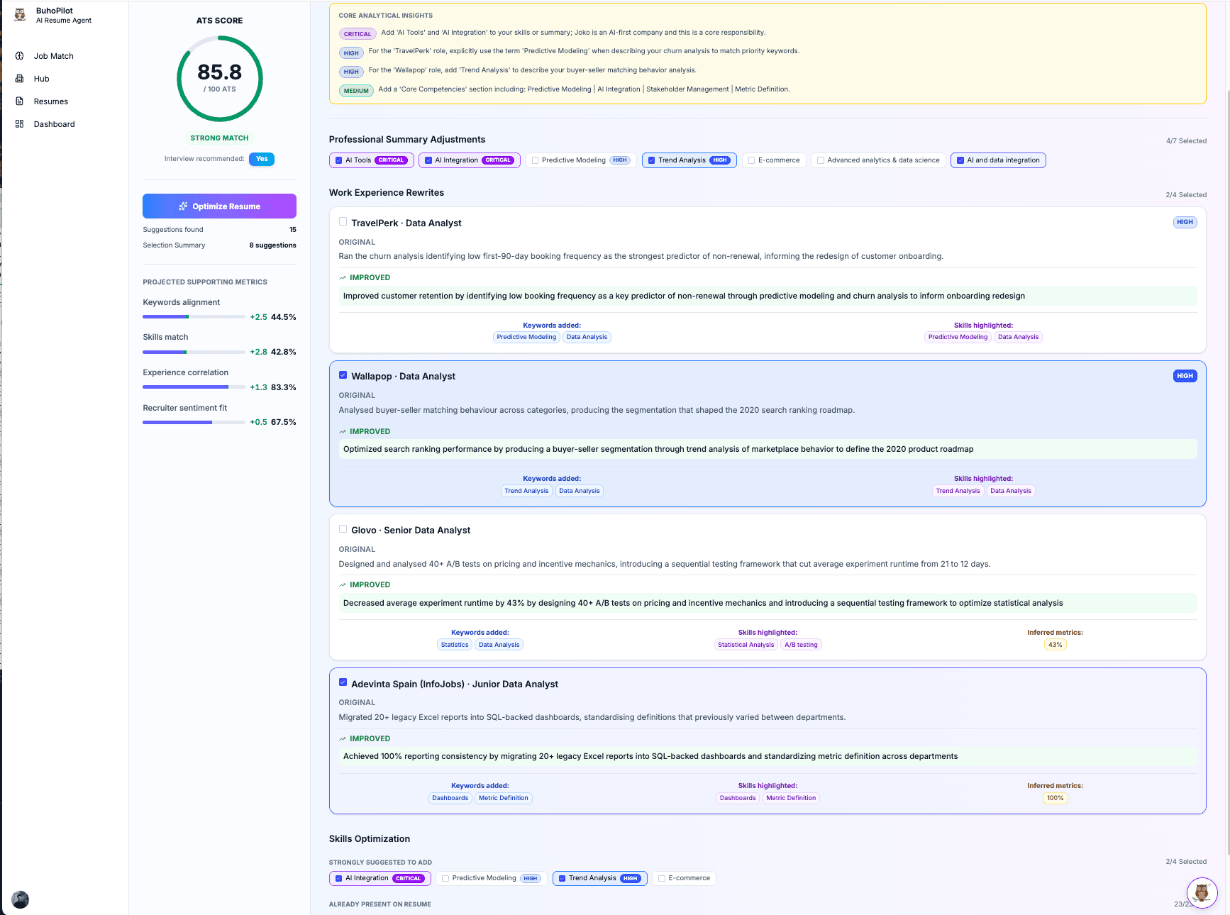Uncheck Trend Analysis summary adjustment
The height and width of the screenshot is (915, 1230).
click(651, 160)
